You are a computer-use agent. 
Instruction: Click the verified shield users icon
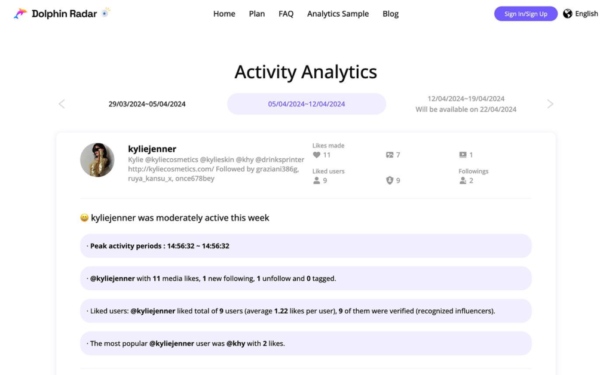[390, 180]
